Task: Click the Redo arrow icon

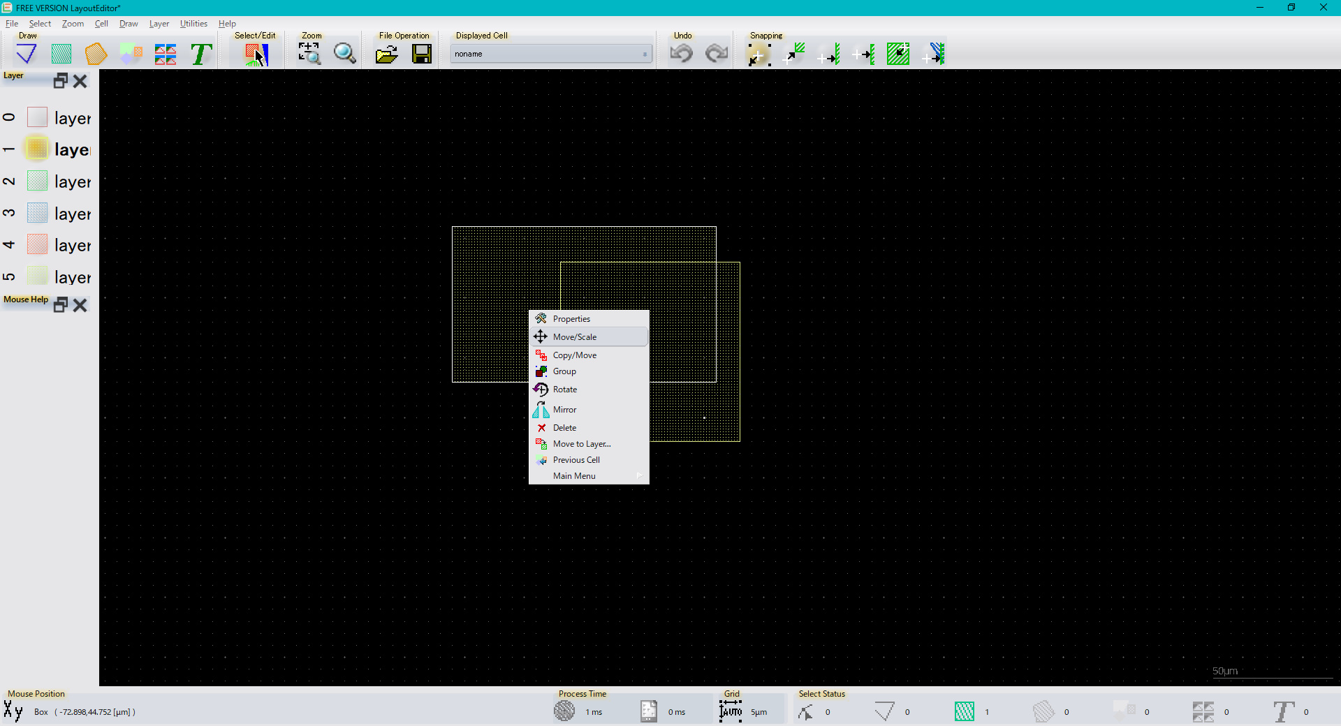Action: pyautogui.click(x=717, y=54)
